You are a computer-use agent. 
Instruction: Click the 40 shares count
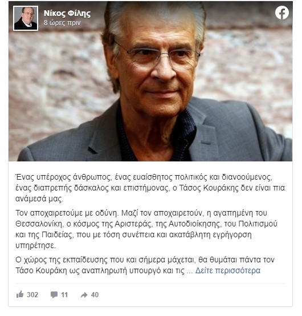95,295
